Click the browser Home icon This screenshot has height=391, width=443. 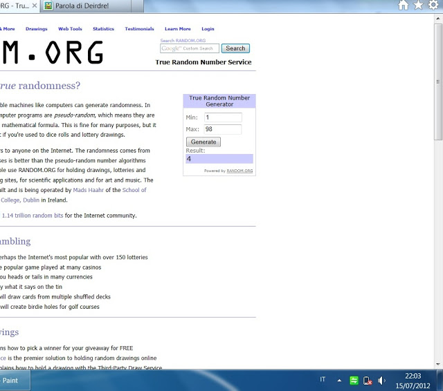tap(404, 6)
